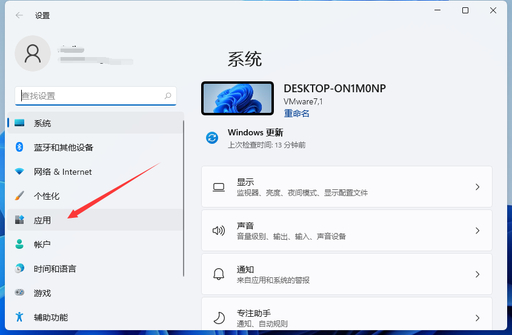Maximize the 设置 window
Viewport: 512px width, 335px height.
[x=465, y=10]
